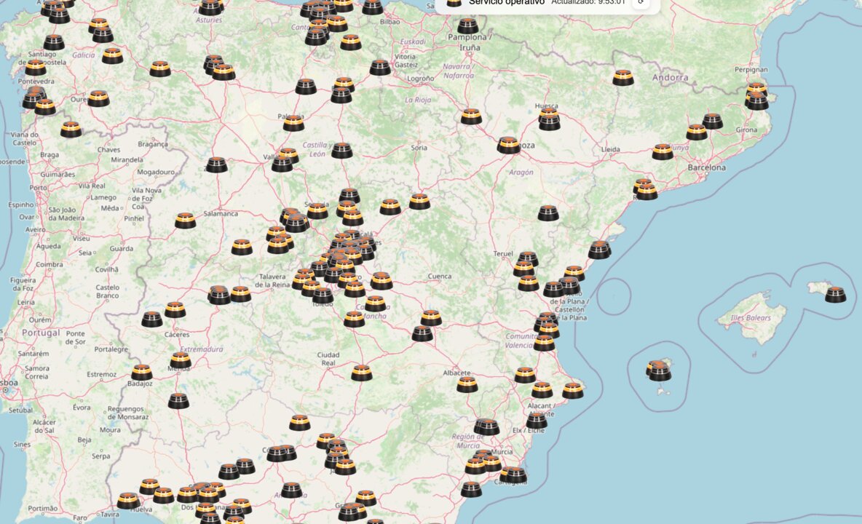The image size is (862, 524).
Task: Click the beacon marker above Badajoz
Action: [141, 372]
